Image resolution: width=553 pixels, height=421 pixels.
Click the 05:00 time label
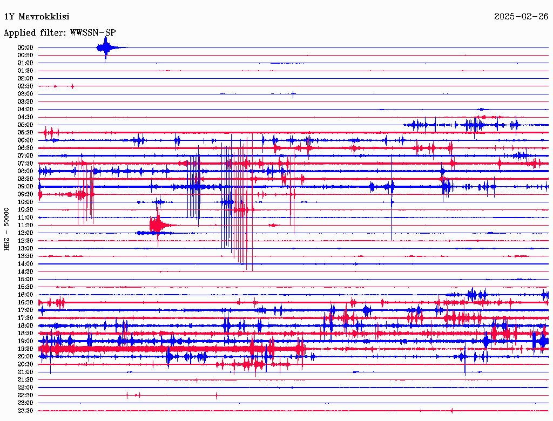[25, 125]
